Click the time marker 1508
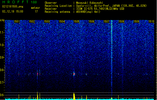Screen dimensions: 157x100 point(121,21)
